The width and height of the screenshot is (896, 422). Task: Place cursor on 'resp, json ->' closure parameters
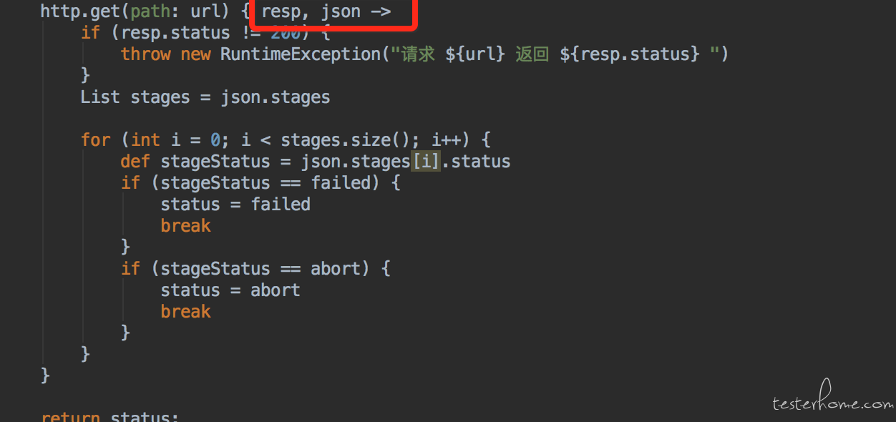tap(326, 11)
